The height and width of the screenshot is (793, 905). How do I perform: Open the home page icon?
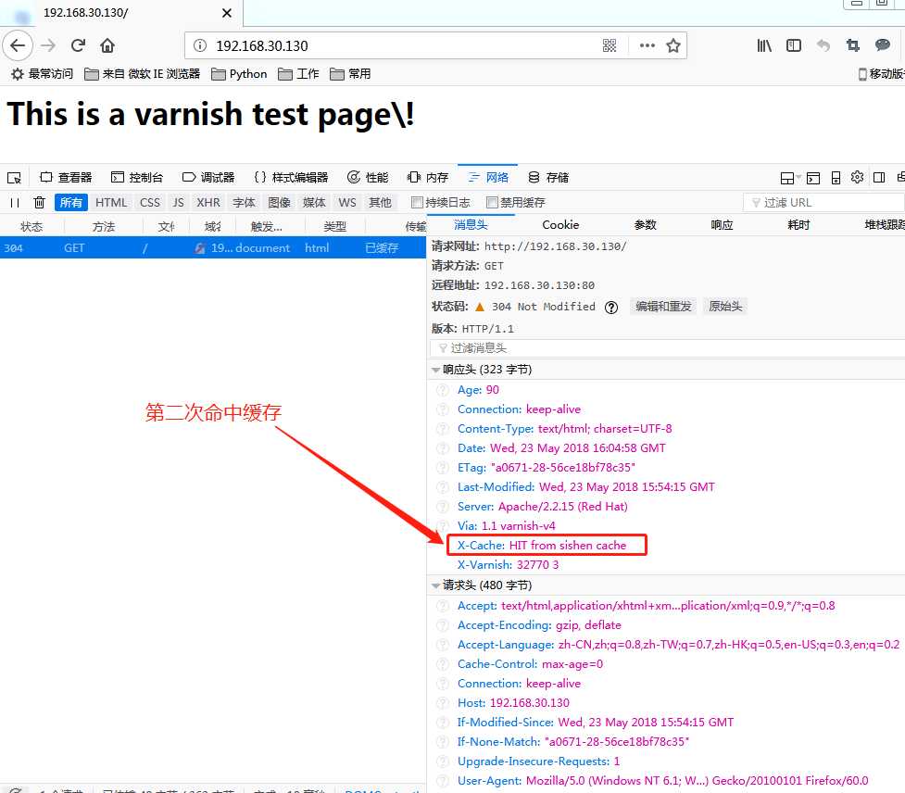click(107, 45)
